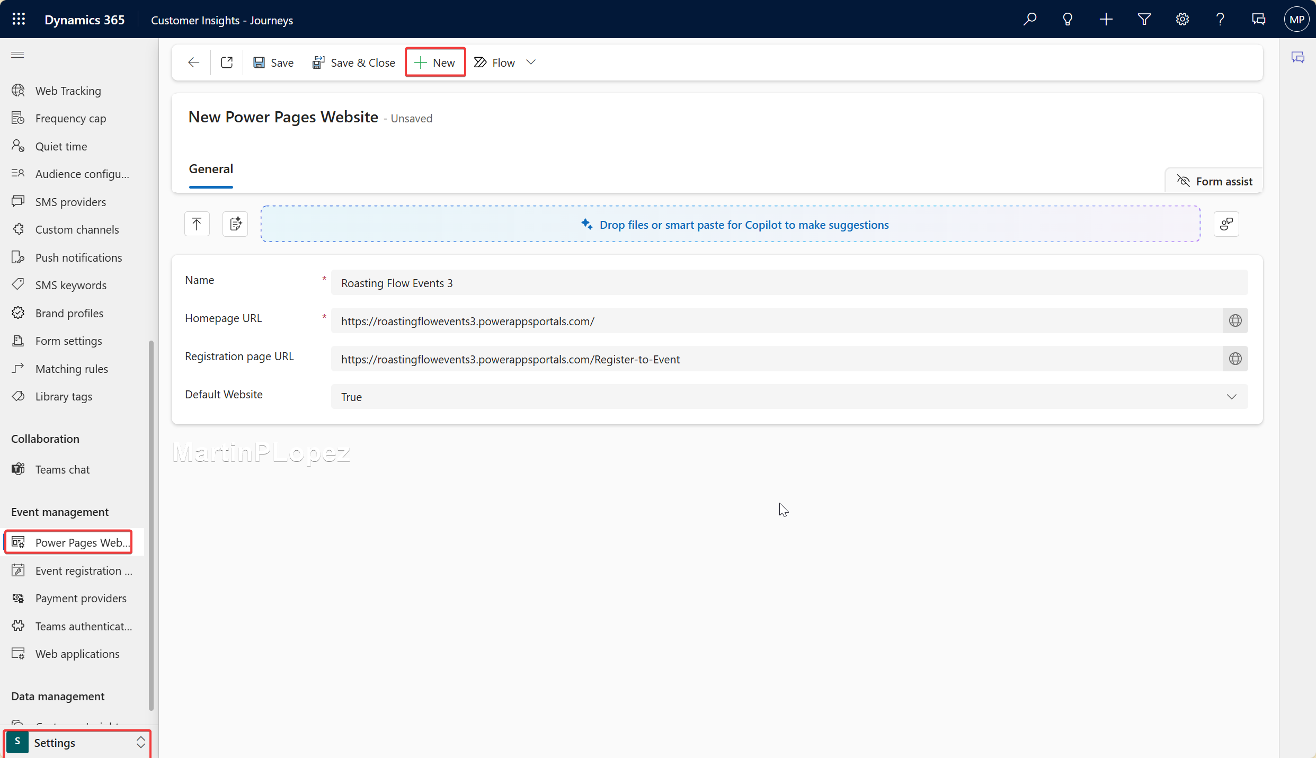Open the settings gear icon
The height and width of the screenshot is (758, 1316).
[1182, 20]
